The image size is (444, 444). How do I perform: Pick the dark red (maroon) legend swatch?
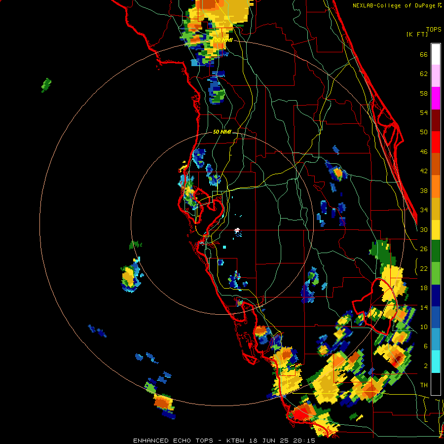coord(436,120)
